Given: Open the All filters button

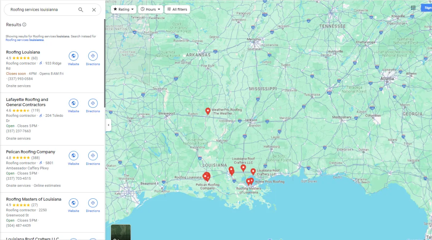Looking at the screenshot, I should point(177,9).
